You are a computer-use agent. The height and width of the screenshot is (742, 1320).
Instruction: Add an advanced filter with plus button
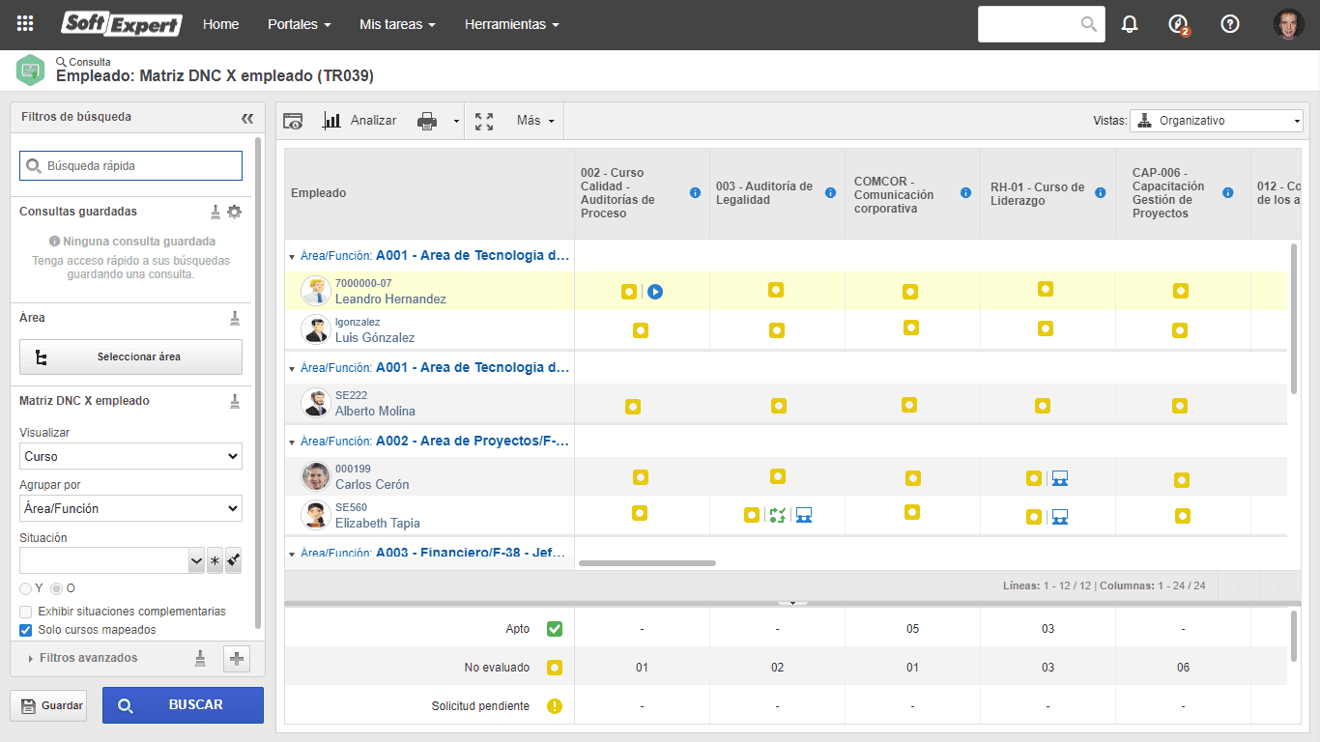tap(237, 659)
